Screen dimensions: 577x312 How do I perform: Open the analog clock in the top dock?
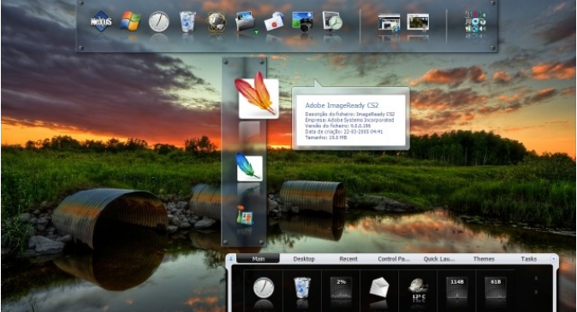pyautogui.click(x=158, y=21)
